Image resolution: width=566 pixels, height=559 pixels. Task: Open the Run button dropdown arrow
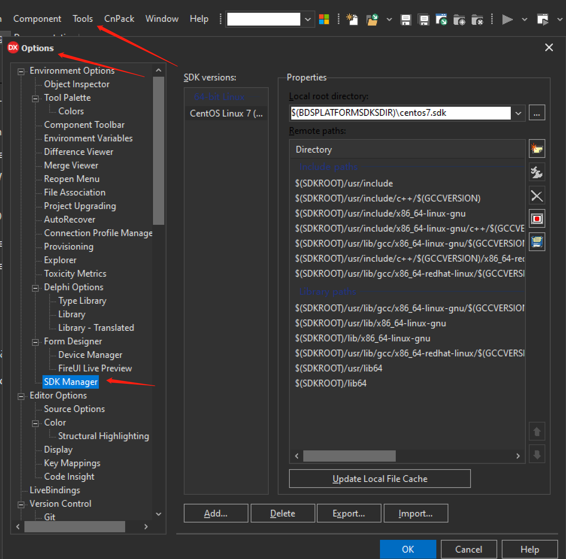pyautogui.click(x=524, y=19)
